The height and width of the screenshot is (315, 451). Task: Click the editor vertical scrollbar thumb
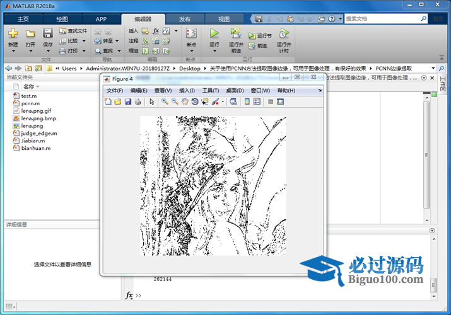coord(427,155)
